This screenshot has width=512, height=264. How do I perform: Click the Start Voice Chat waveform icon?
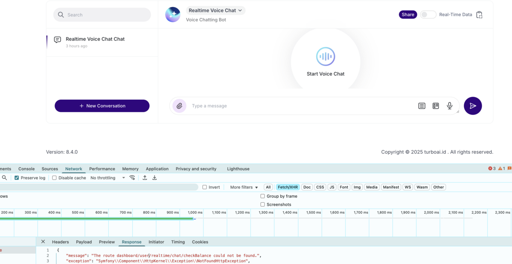[326, 57]
